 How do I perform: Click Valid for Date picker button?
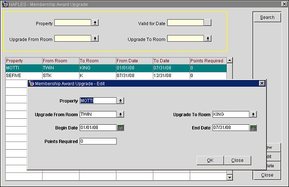(207, 23)
